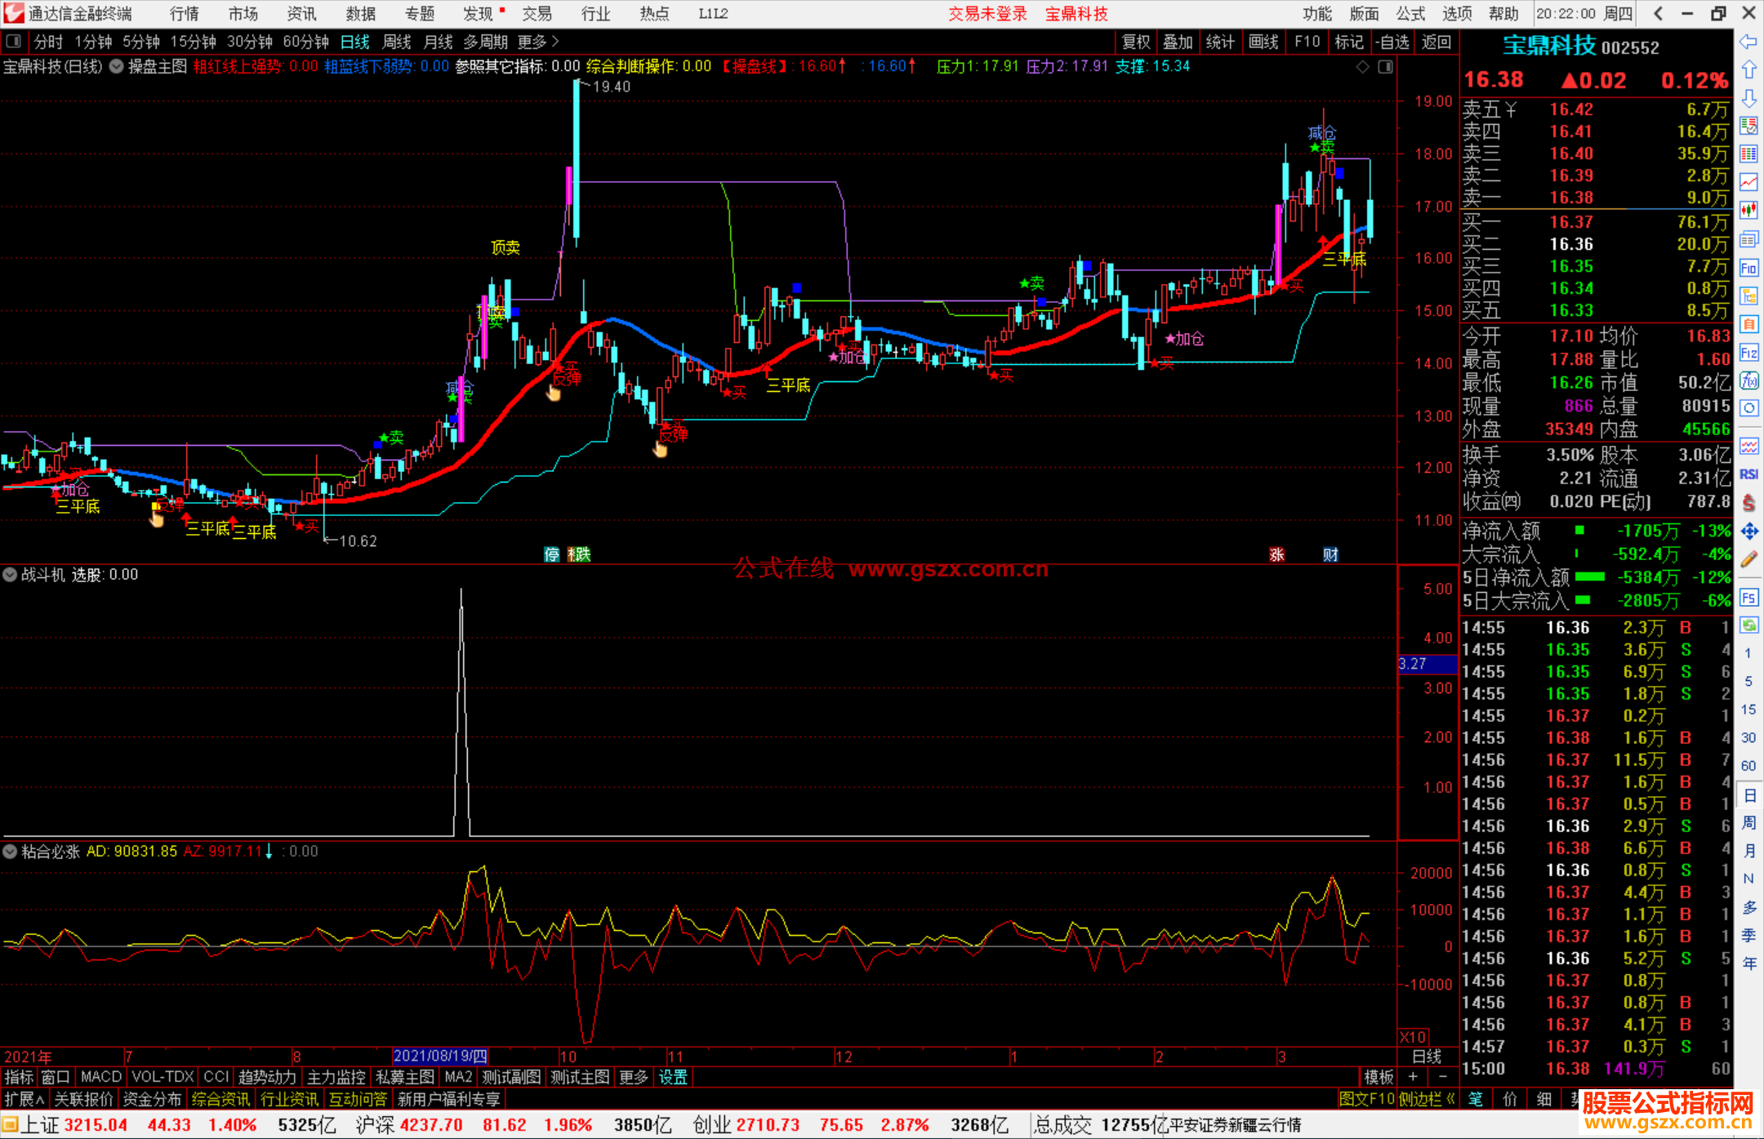Click the 交易未登录 login status
The height and width of the screenshot is (1139, 1764).
click(x=987, y=14)
